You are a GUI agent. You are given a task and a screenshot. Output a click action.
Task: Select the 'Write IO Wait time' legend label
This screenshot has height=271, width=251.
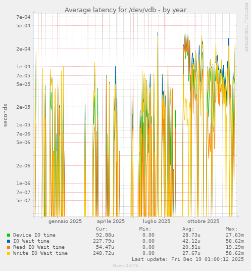pyautogui.click(x=40, y=253)
